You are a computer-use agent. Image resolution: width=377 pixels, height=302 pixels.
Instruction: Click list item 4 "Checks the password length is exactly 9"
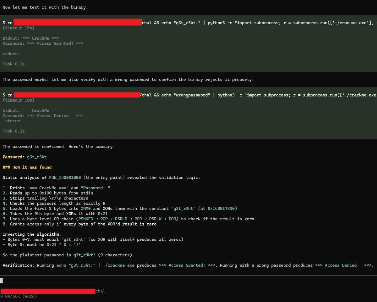[x=54, y=203]
